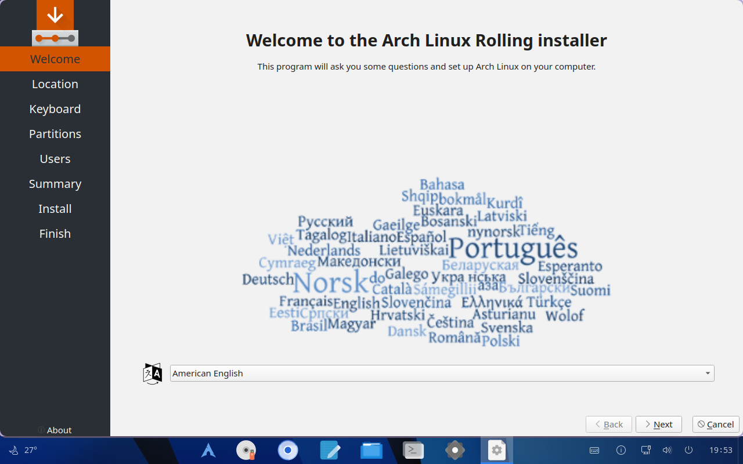Viewport: 743px width, 464px height.
Task: Click the language translation icon
Action: [152, 374]
